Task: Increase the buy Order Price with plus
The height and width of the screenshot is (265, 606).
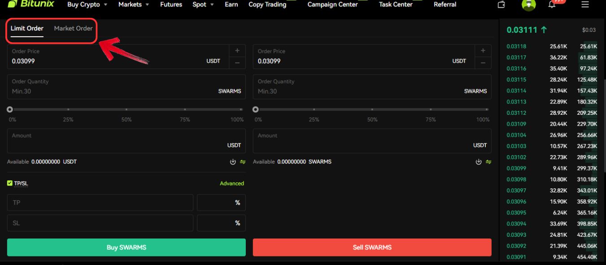Action: pos(237,51)
